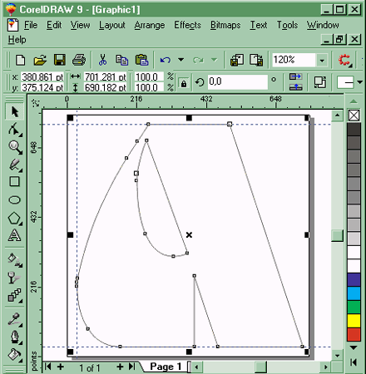Choose the Zoom magnifier tool
Image resolution: width=366 pixels, height=374 pixels.
14,147
